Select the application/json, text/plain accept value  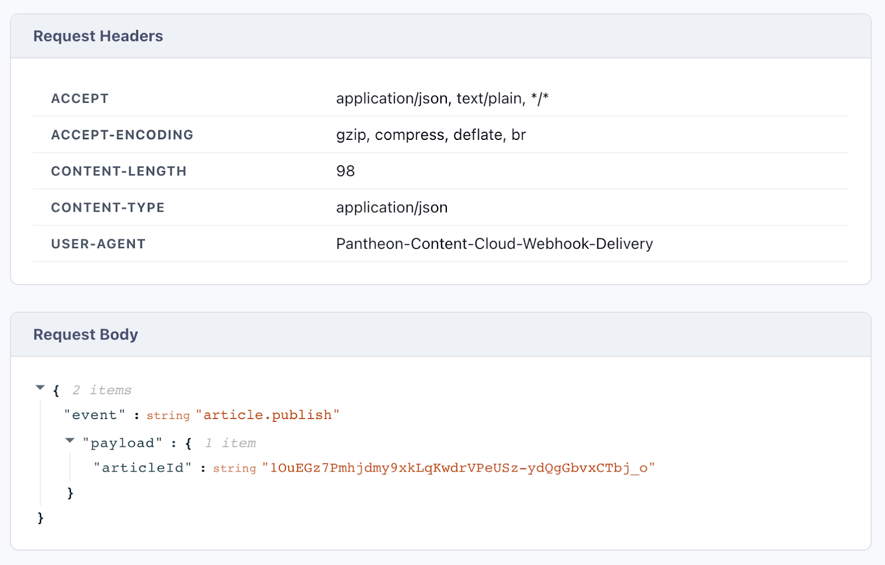pos(442,99)
